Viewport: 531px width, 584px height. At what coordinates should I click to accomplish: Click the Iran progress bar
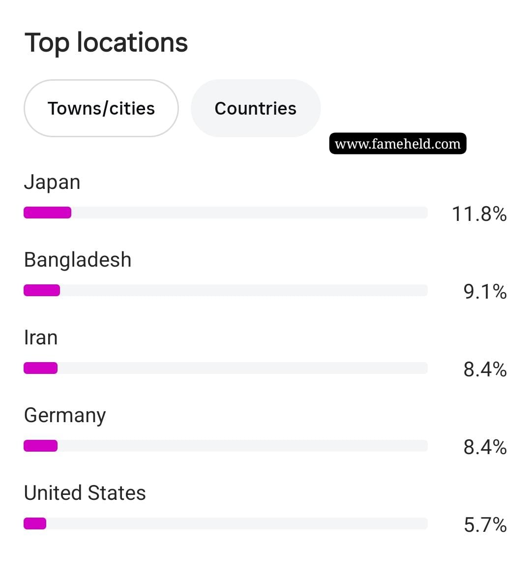[226, 368]
